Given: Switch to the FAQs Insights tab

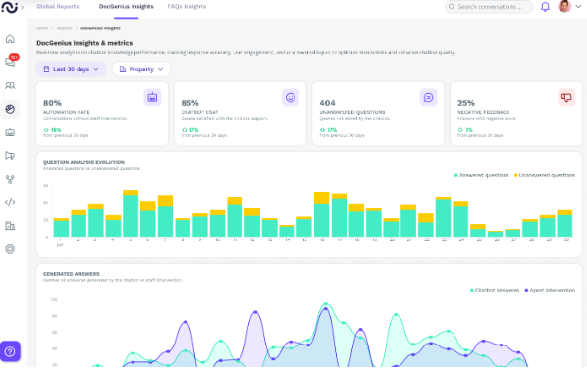Looking at the screenshot, I should 187,6.
